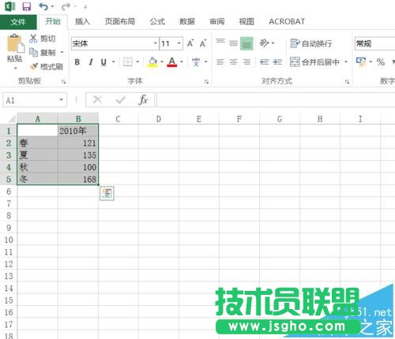This screenshot has height=339, width=395.
Task: Align text to the right
Action: click(x=246, y=62)
